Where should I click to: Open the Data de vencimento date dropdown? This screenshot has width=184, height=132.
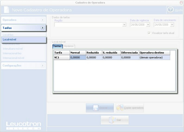pos(172,25)
